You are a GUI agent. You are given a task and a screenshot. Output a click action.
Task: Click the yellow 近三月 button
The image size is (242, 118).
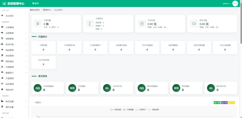(232, 103)
